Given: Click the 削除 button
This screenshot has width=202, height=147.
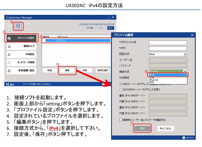Looking at the screenshot, I should [x=85, y=70].
